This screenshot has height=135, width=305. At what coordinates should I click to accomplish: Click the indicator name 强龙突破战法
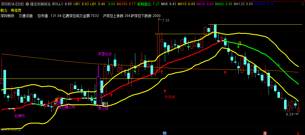(40, 4)
